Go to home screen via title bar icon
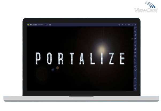Image resolution: width=161 pixels, height=111 pixels. click(47, 25)
